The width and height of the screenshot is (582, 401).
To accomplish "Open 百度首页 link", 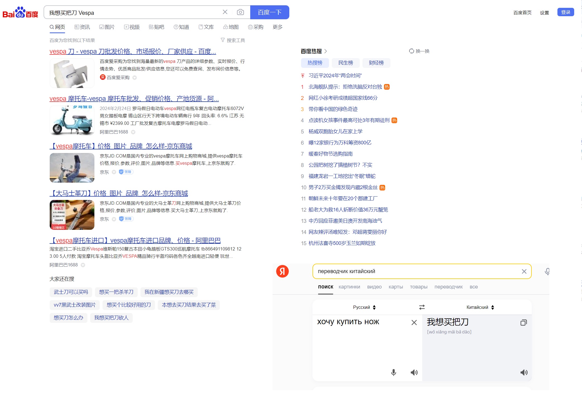I will [x=522, y=13].
